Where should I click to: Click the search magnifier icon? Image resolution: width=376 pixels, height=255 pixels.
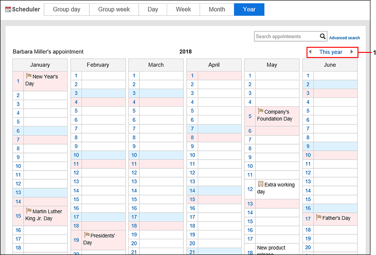pos(323,36)
